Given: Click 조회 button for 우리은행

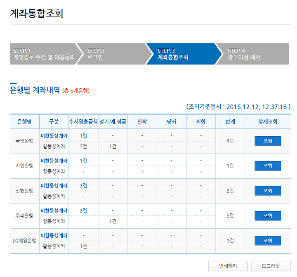Looking at the screenshot, I should [x=268, y=215].
